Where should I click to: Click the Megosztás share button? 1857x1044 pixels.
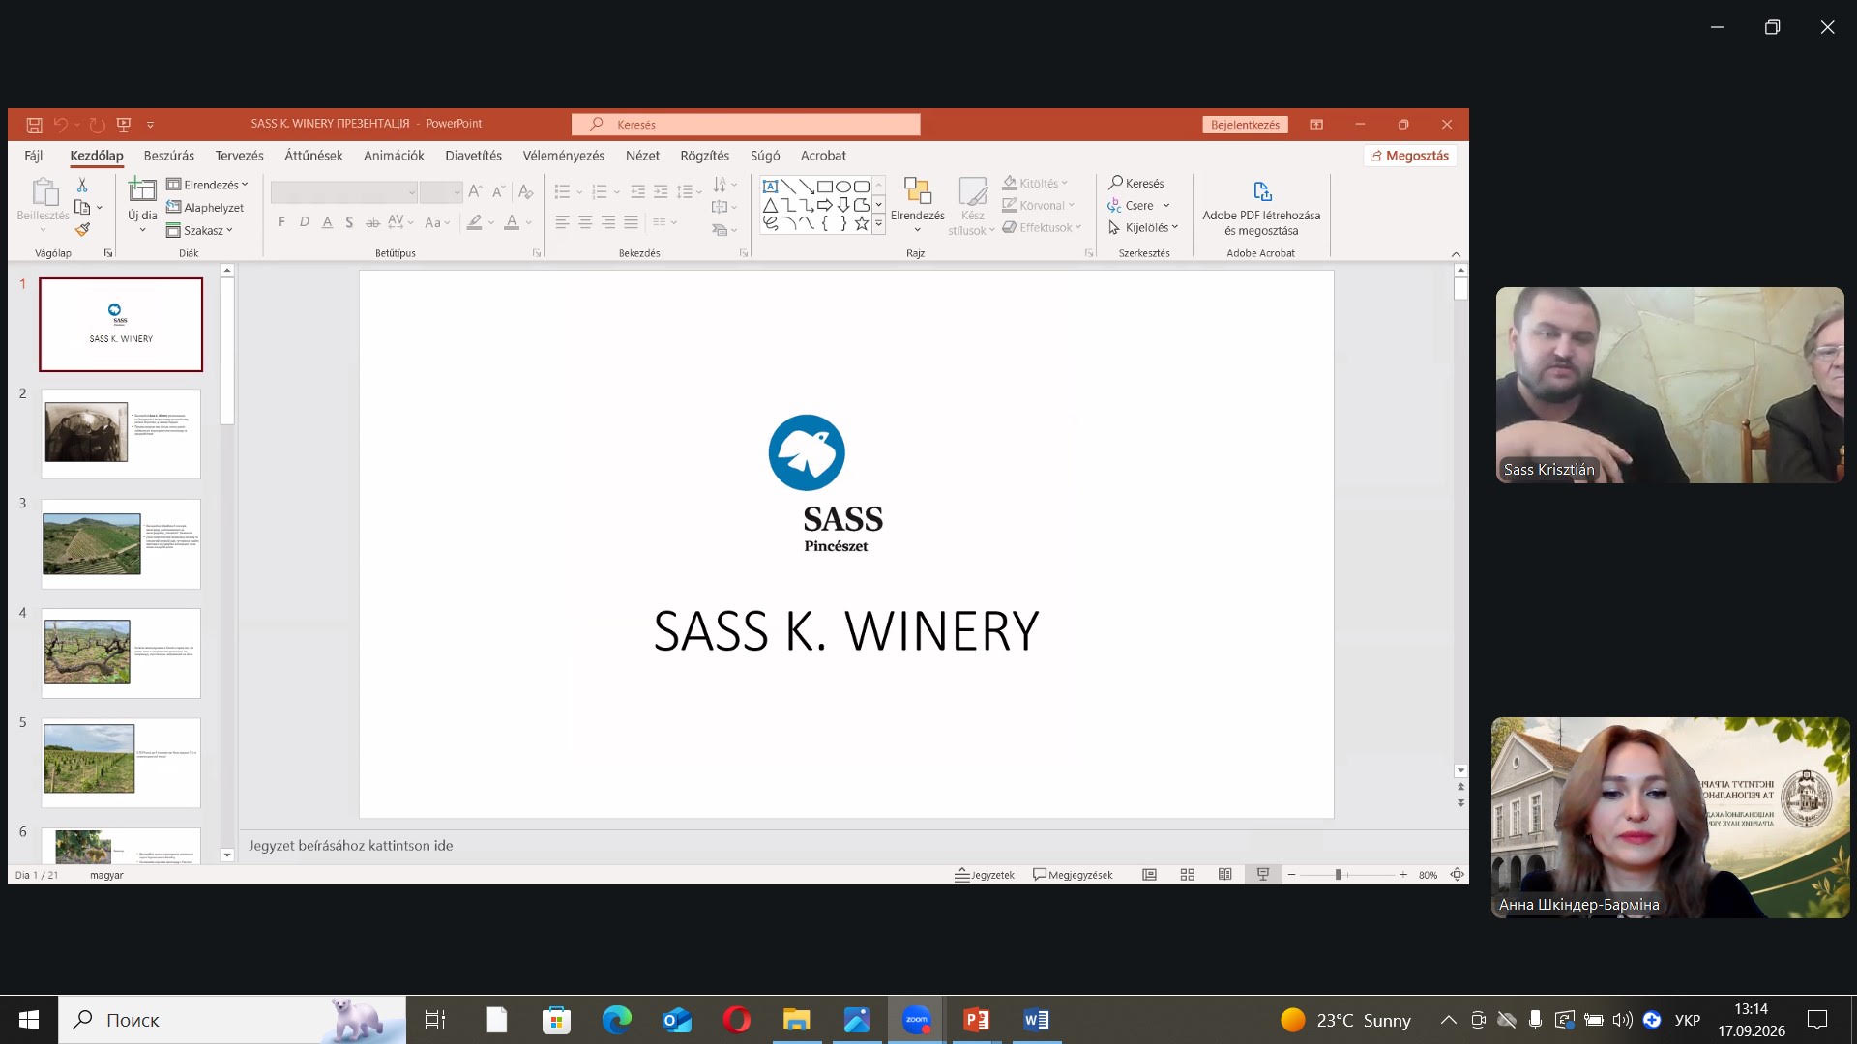(1410, 156)
